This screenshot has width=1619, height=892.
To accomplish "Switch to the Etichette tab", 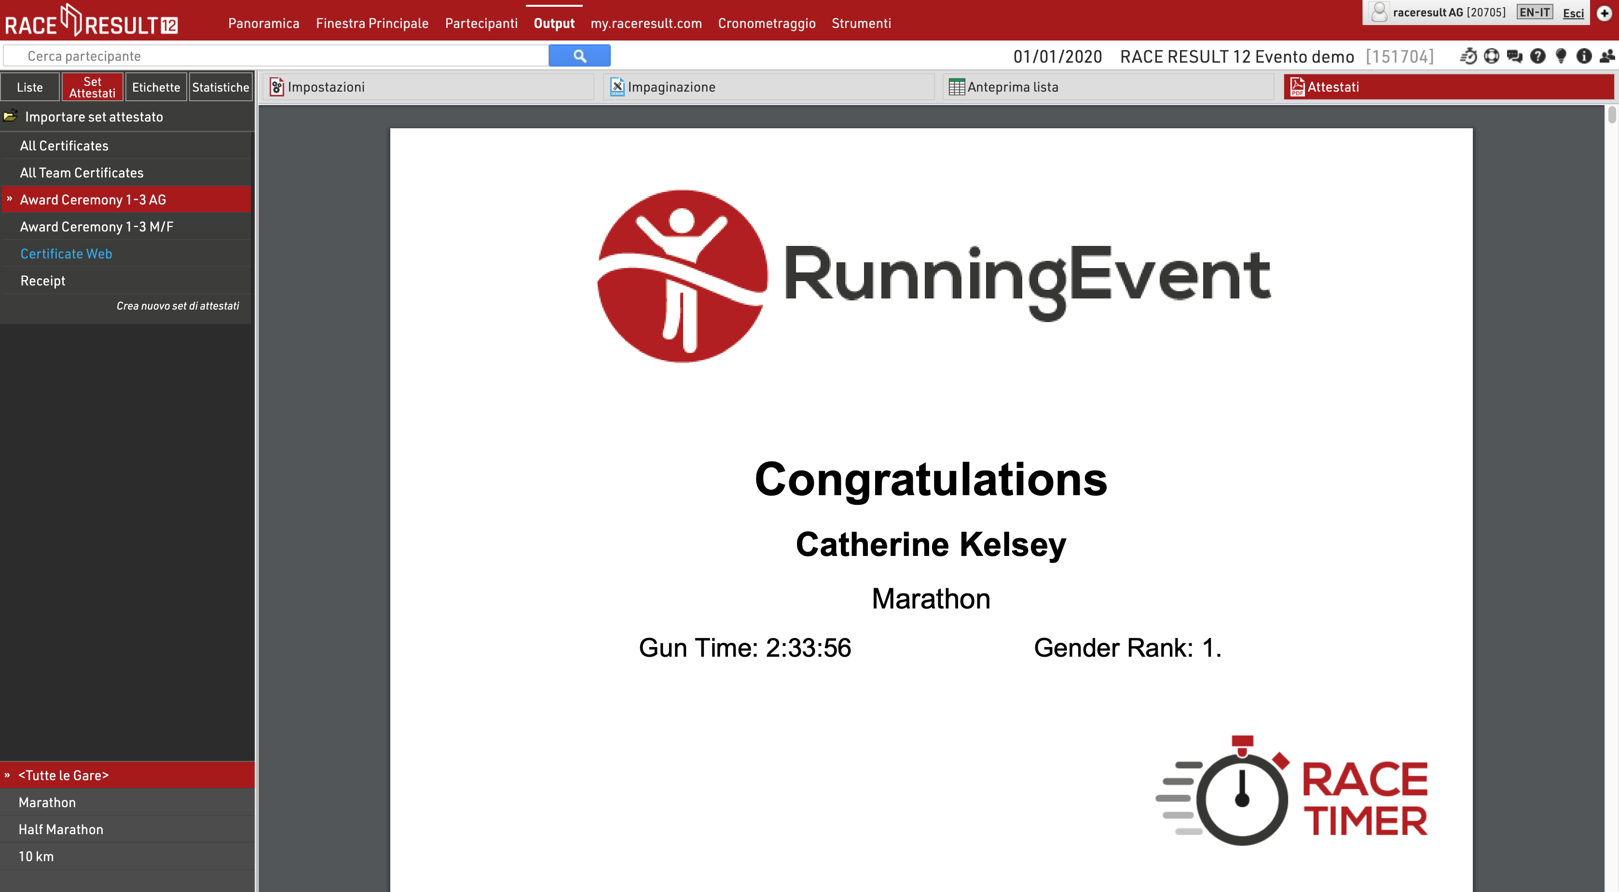I will 156,87.
